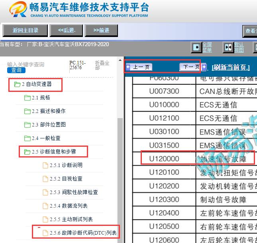Select 2.5.6 故障诊断代码(DTC)列表 page

point(83,233)
